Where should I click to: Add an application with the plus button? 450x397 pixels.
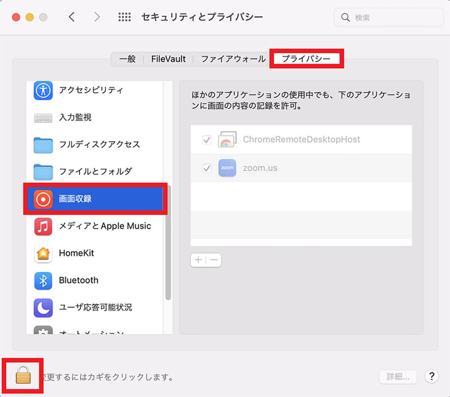pyautogui.click(x=198, y=260)
